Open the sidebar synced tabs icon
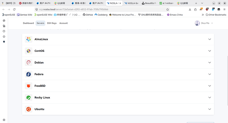 click(x=4, y=26)
